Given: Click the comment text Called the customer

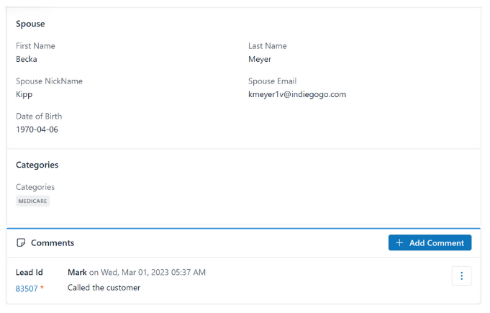Looking at the screenshot, I should tap(104, 288).
